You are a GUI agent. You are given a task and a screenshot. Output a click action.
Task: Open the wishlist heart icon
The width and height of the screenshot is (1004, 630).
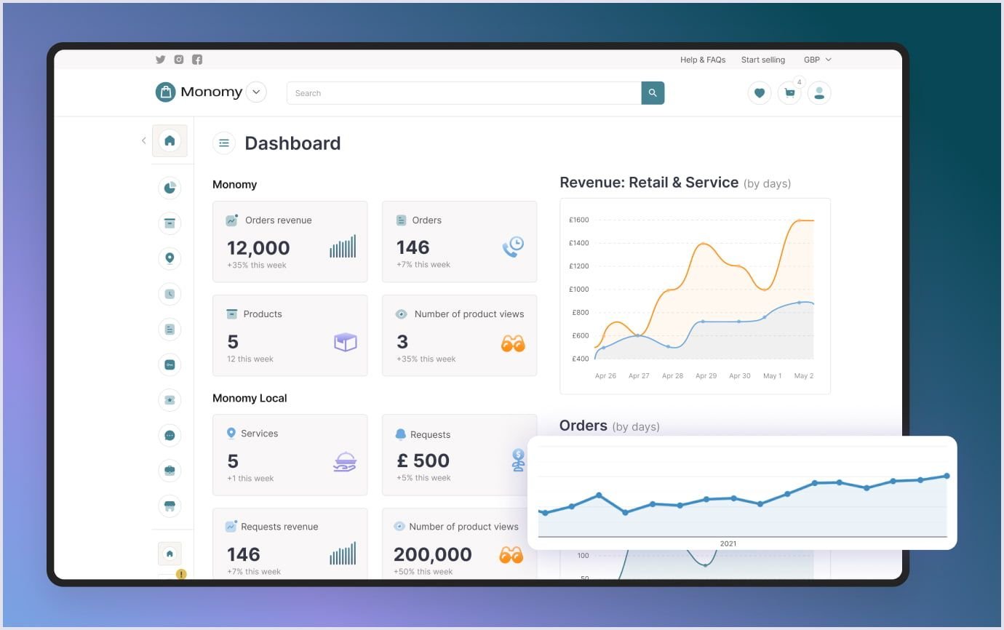click(760, 93)
